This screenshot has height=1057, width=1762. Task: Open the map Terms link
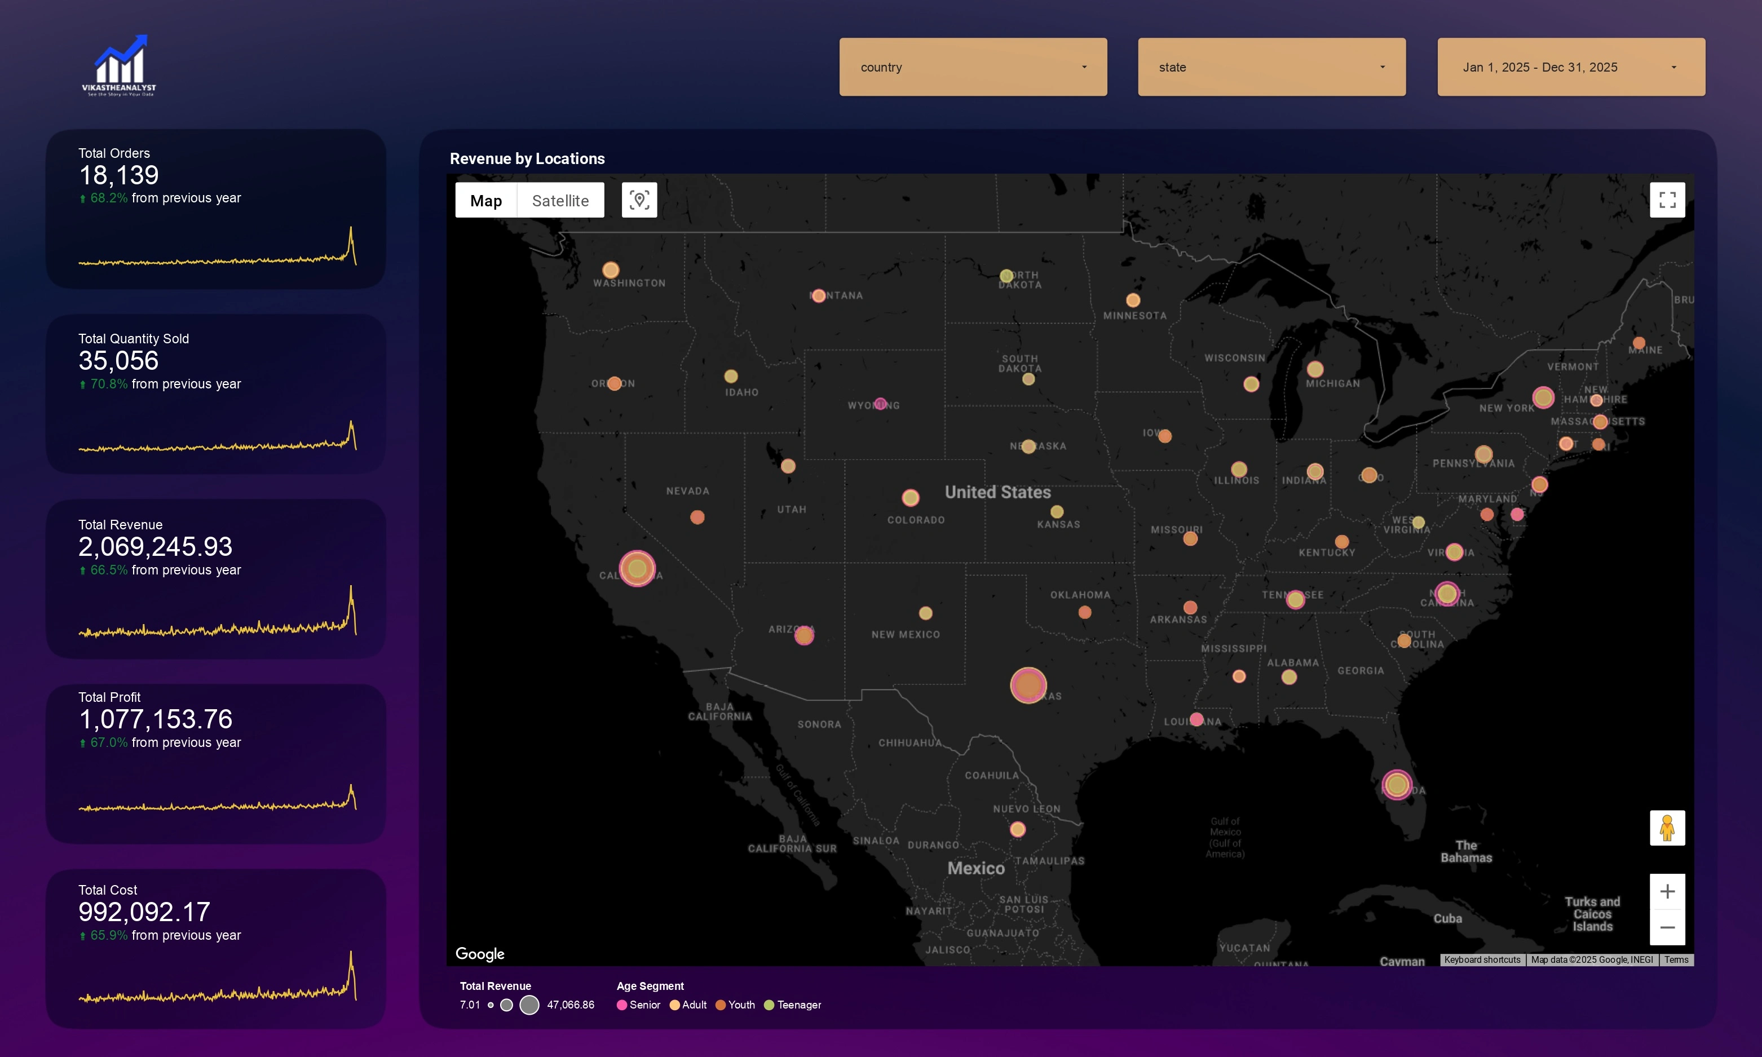coord(1676,959)
